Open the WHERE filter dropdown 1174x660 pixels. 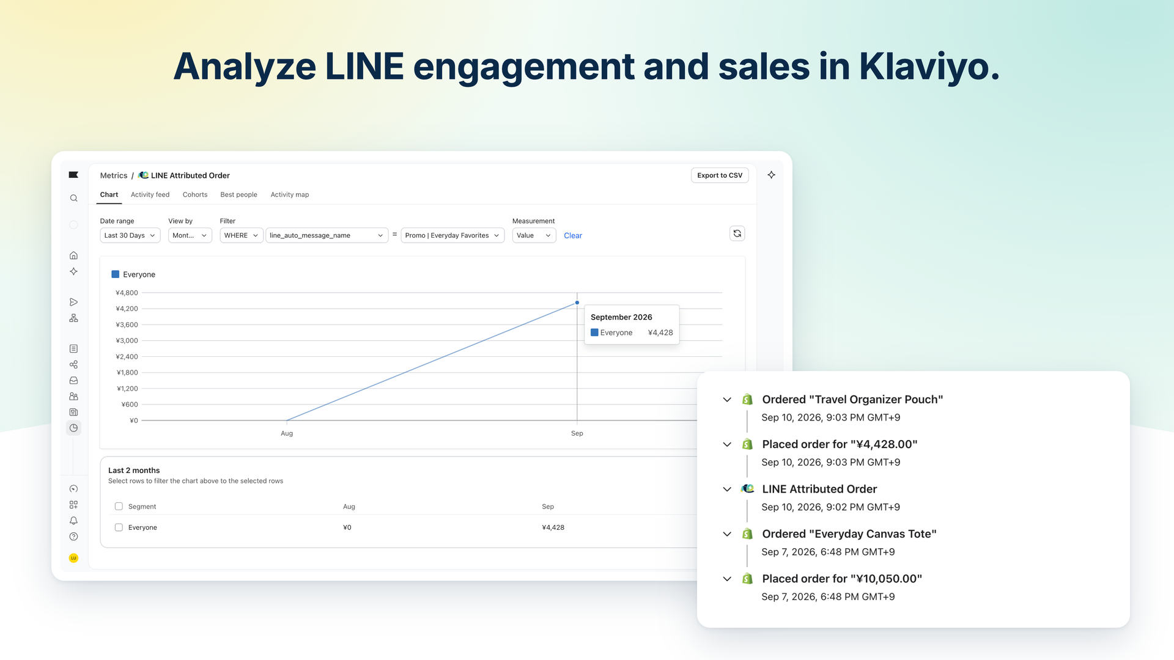tap(242, 235)
